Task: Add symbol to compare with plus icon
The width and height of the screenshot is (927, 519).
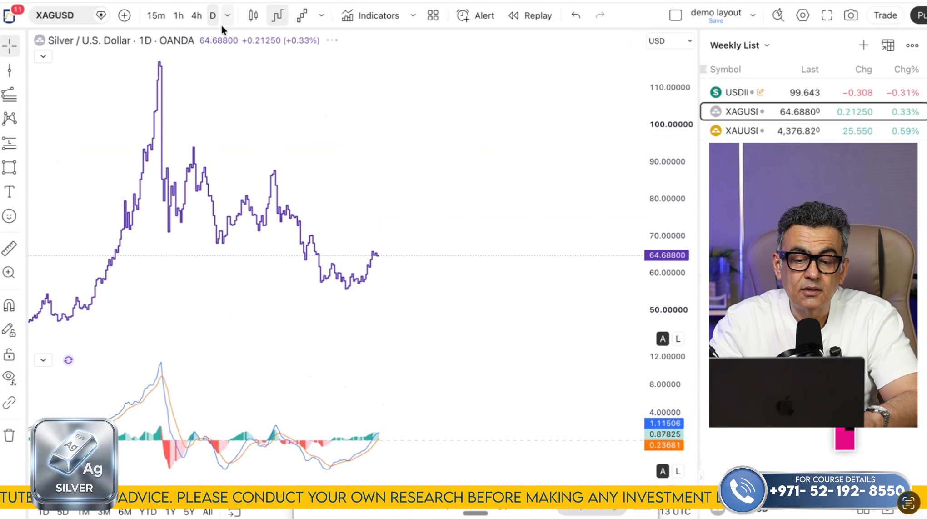Action: pos(124,15)
